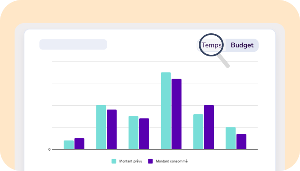Image resolution: width=300 pixels, height=171 pixels.
Task: Click the grey placeholder title bar
Action: pos(73,44)
